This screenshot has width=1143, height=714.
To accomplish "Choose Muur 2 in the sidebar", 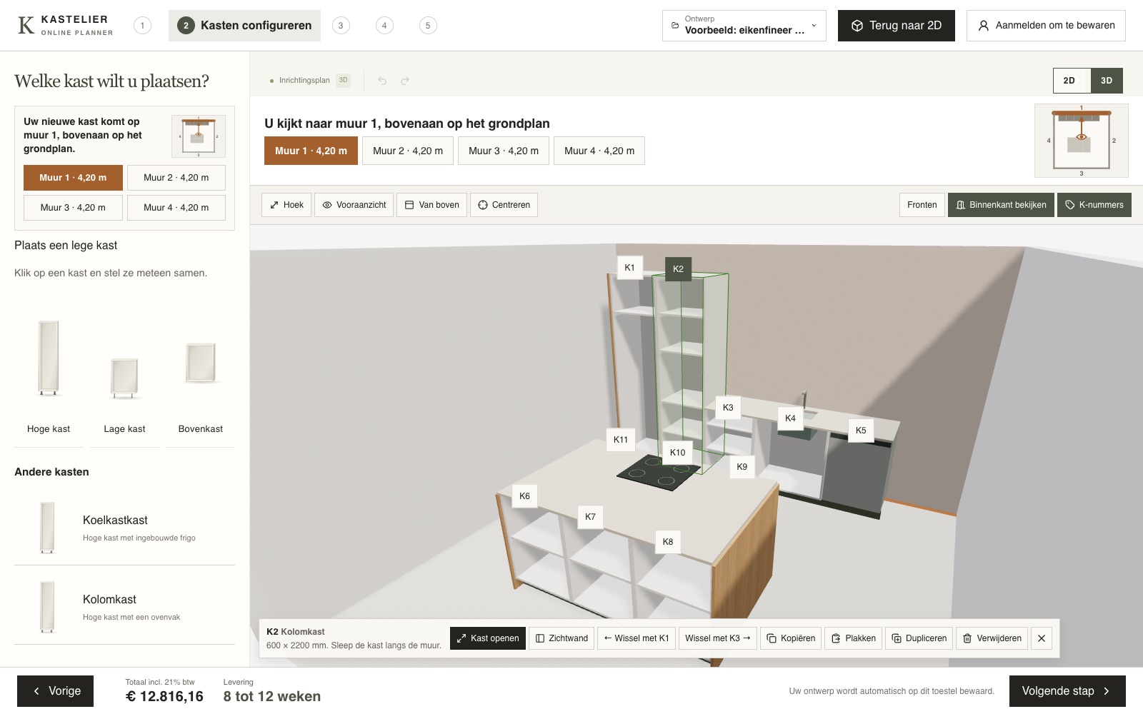I will [176, 178].
